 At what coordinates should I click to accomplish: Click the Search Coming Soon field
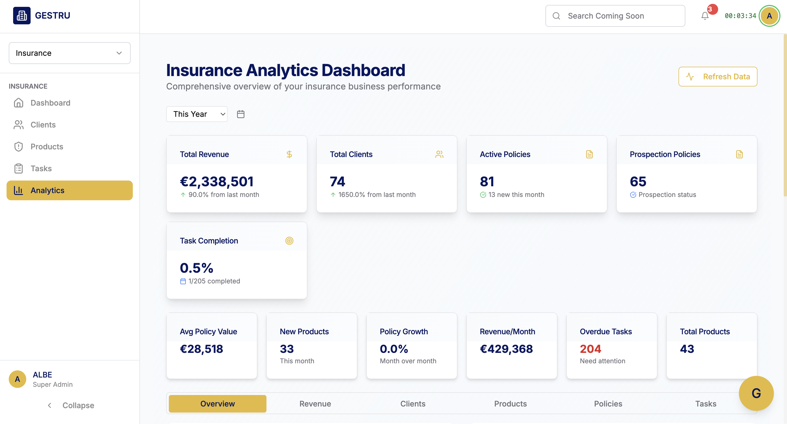[615, 16]
